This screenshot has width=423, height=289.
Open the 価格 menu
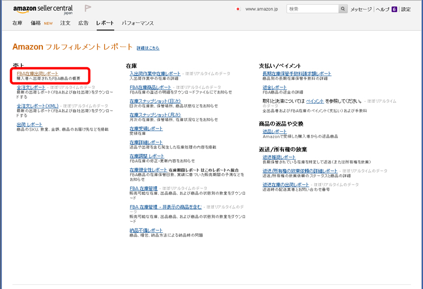35,23
